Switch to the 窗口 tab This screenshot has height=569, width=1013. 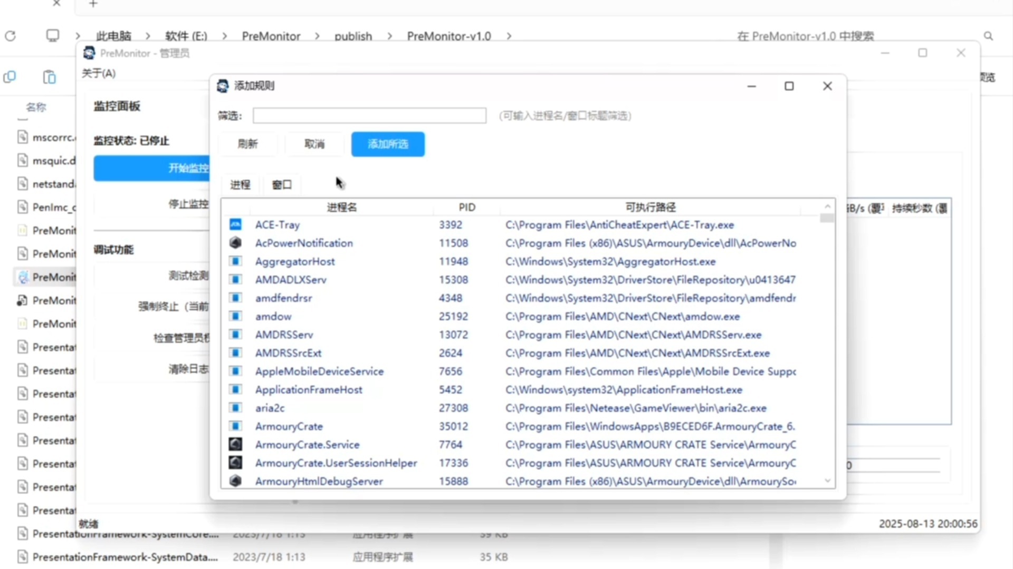[x=282, y=184]
